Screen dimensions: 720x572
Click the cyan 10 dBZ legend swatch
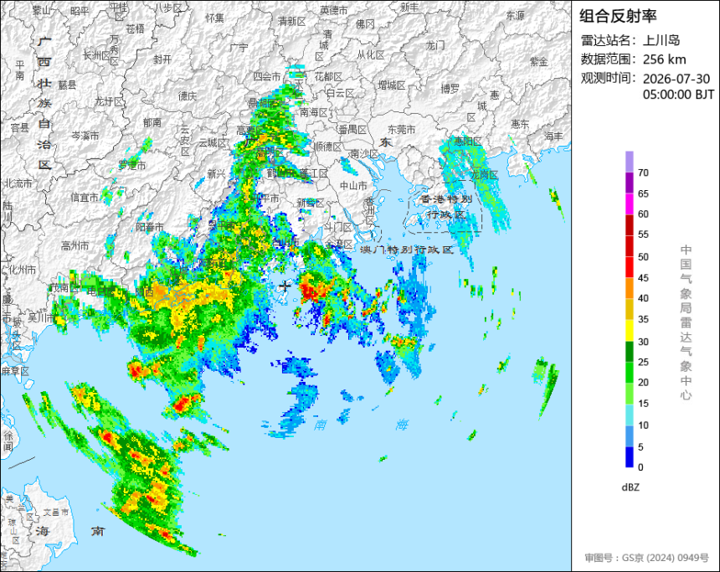pyautogui.click(x=629, y=415)
